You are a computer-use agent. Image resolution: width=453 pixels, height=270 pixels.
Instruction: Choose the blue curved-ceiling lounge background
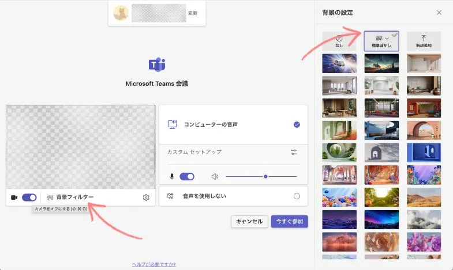pos(381,130)
